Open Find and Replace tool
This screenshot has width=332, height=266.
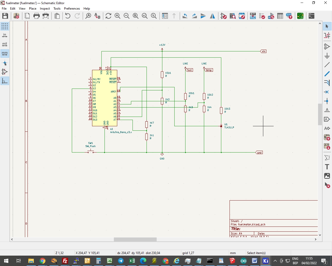point(97,16)
